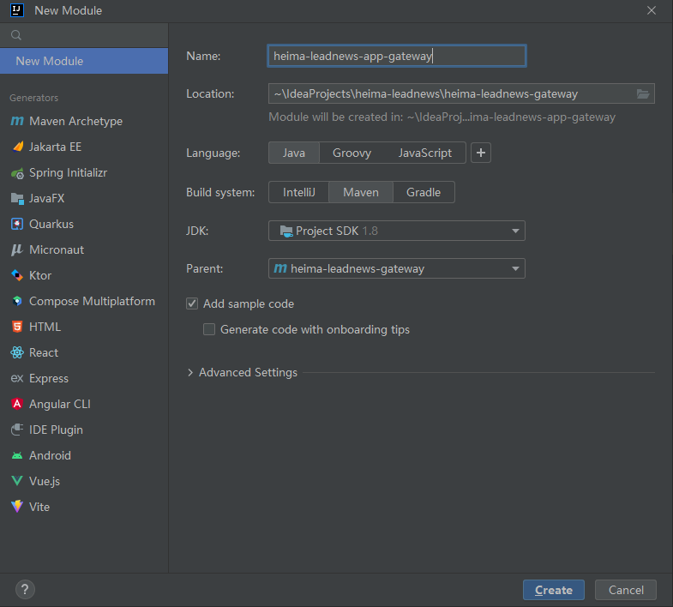Enable Generate code with onboarding tips
Viewport: 673px width, 607px height.
pyautogui.click(x=209, y=329)
